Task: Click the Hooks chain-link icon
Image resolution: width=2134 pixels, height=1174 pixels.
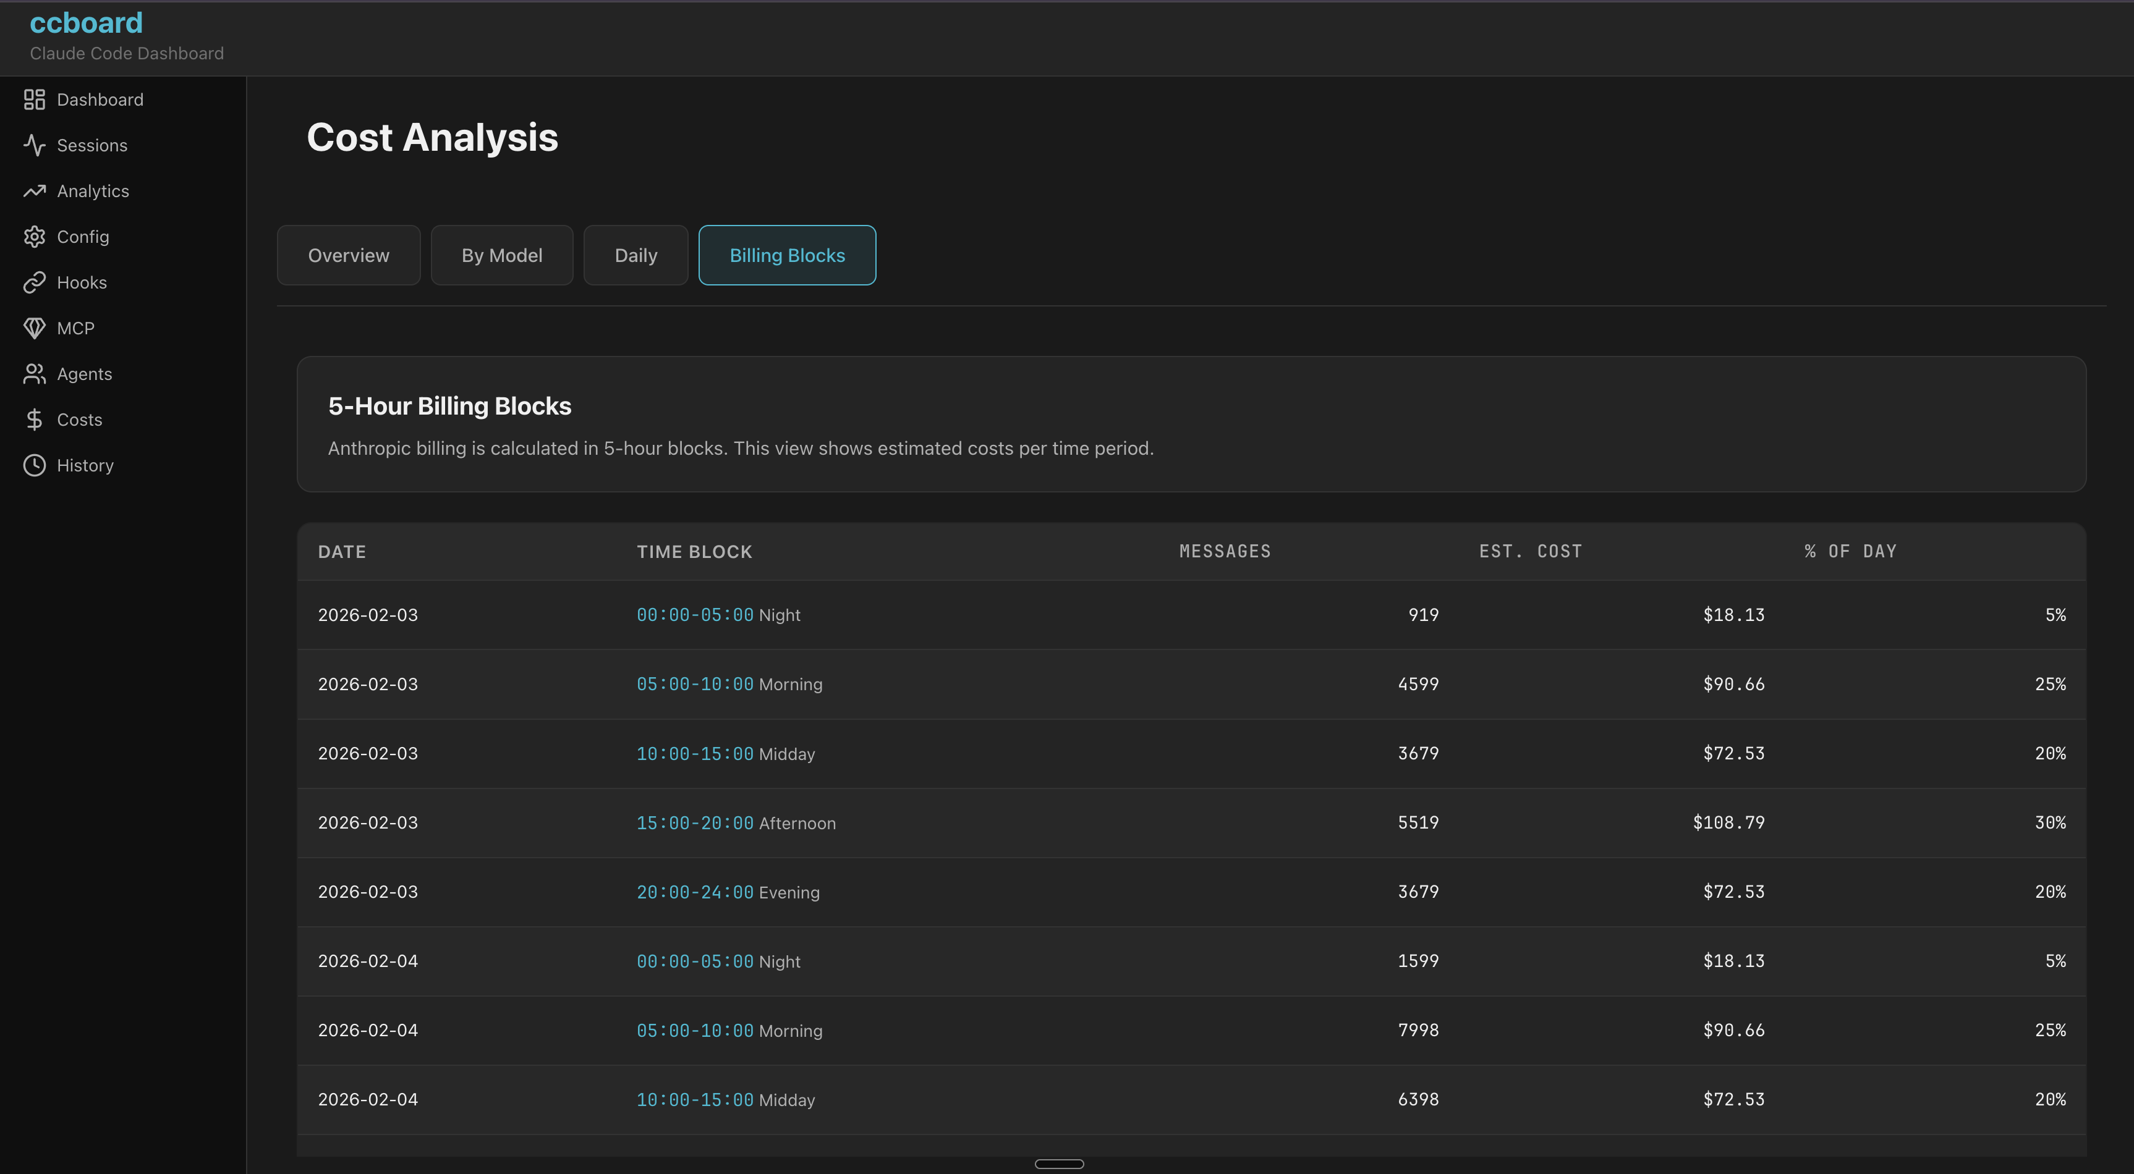Action: [34, 282]
